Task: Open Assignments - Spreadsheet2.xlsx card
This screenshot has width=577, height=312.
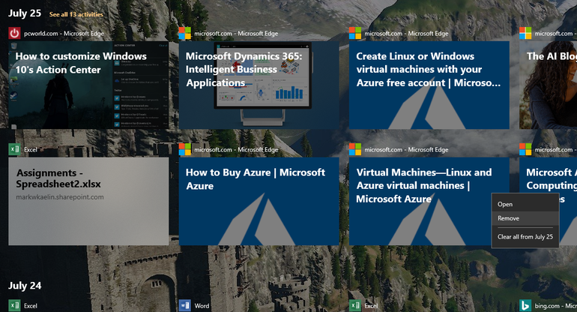Action: click(x=88, y=202)
